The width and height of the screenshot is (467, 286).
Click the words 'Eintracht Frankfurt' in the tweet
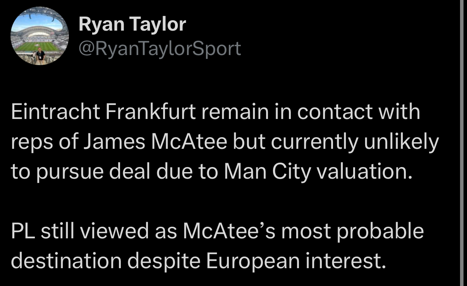(x=103, y=112)
